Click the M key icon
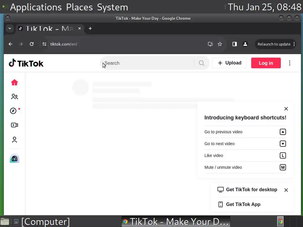Viewport: 303px width, 227px height. [283, 167]
